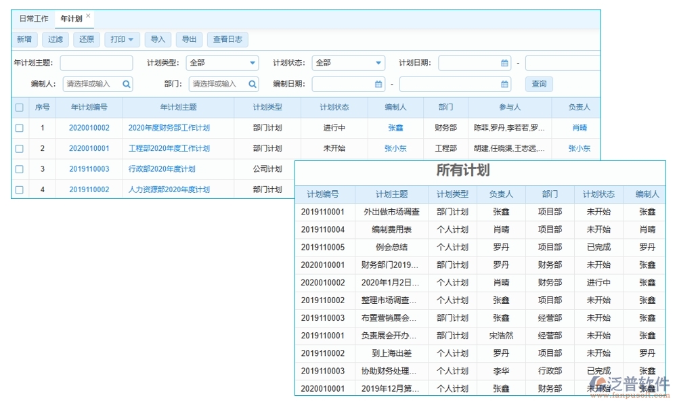Click the 查询 button
This screenshot has height=406, width=677.
tap(538, 84)
